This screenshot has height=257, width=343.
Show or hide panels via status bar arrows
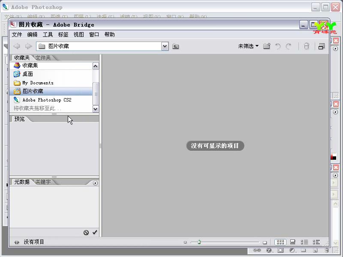pyautogui.click(x=17, y=242)
